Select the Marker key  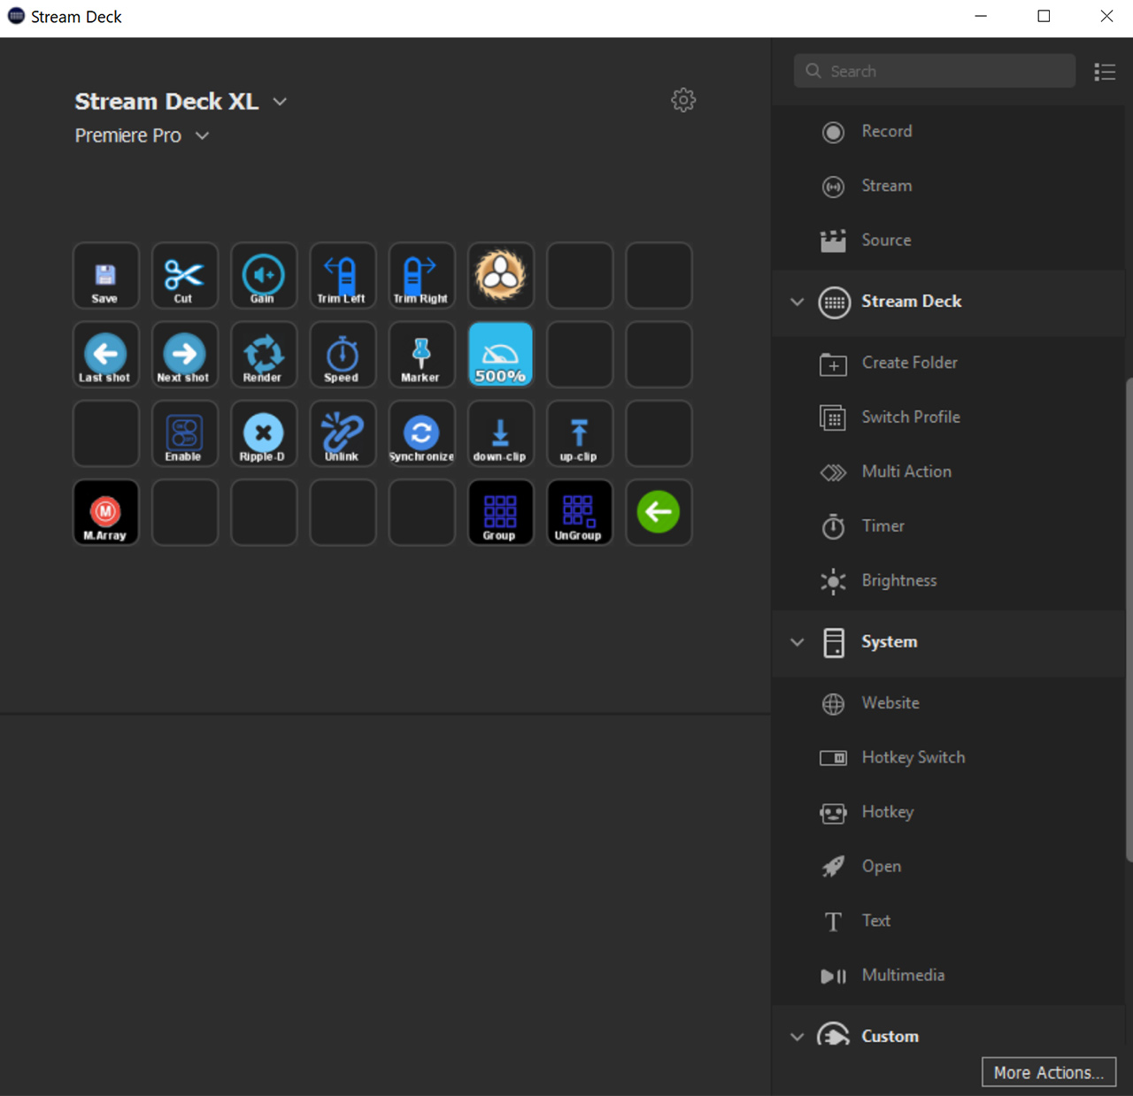click(420, 354)
